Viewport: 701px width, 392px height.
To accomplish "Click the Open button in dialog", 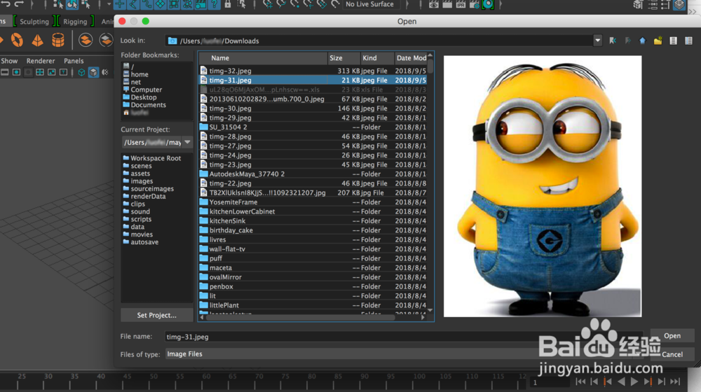I will 672,336.
